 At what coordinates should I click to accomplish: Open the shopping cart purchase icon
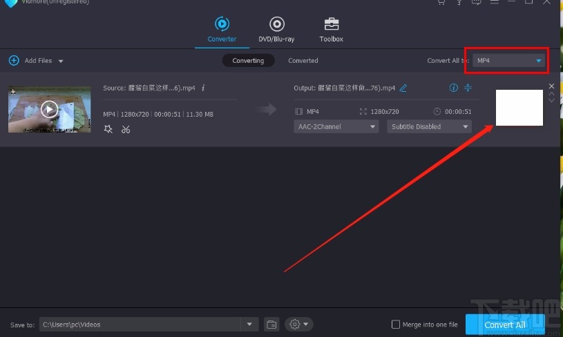pos(441,2)
